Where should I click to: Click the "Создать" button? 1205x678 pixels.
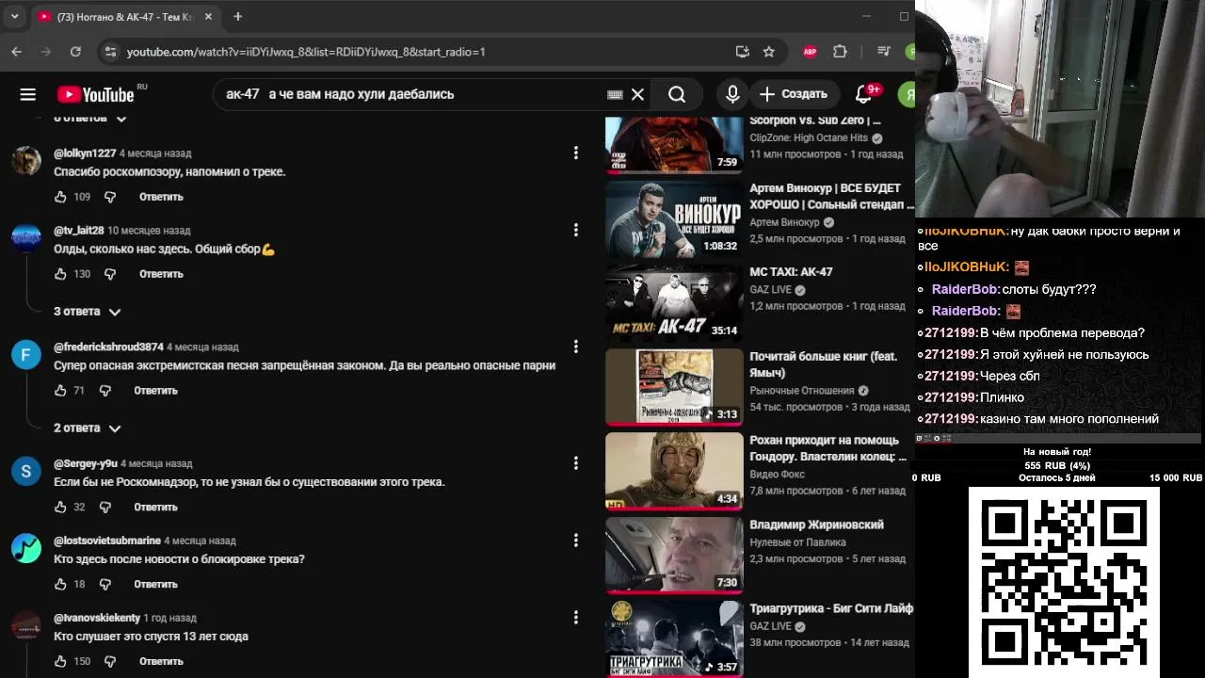[794, 94]
